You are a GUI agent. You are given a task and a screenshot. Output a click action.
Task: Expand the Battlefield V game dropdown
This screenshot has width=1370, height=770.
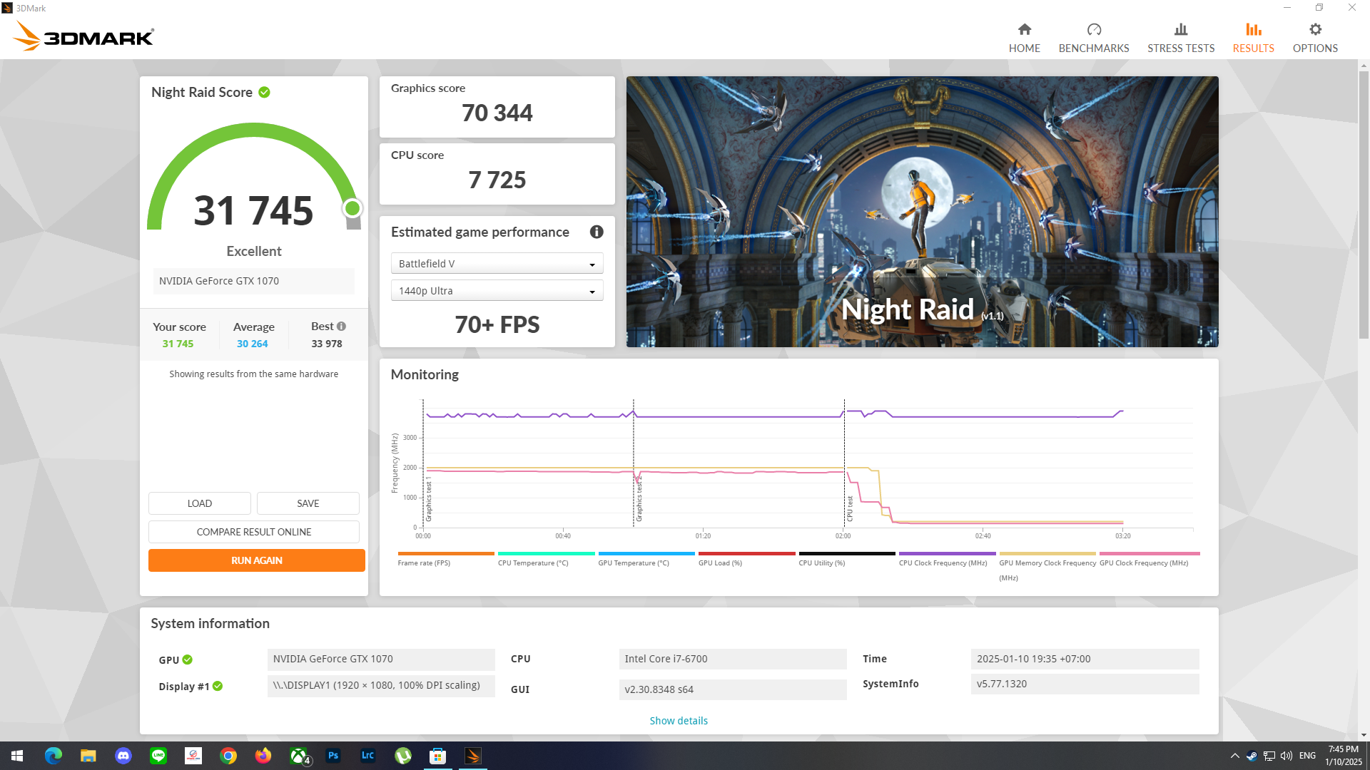click(x=497, y=264)
